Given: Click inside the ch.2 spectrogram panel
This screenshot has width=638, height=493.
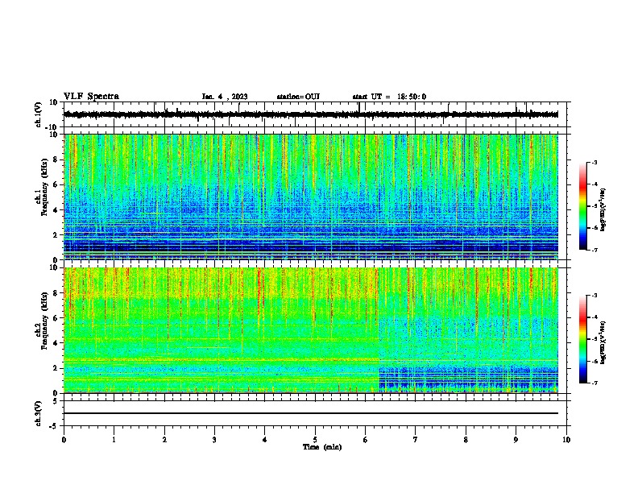Looking at the screenshot, I should click(311, 330).
